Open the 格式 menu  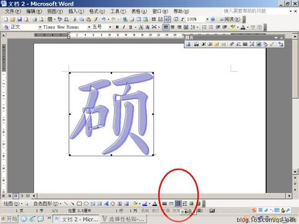pos(97,11)
